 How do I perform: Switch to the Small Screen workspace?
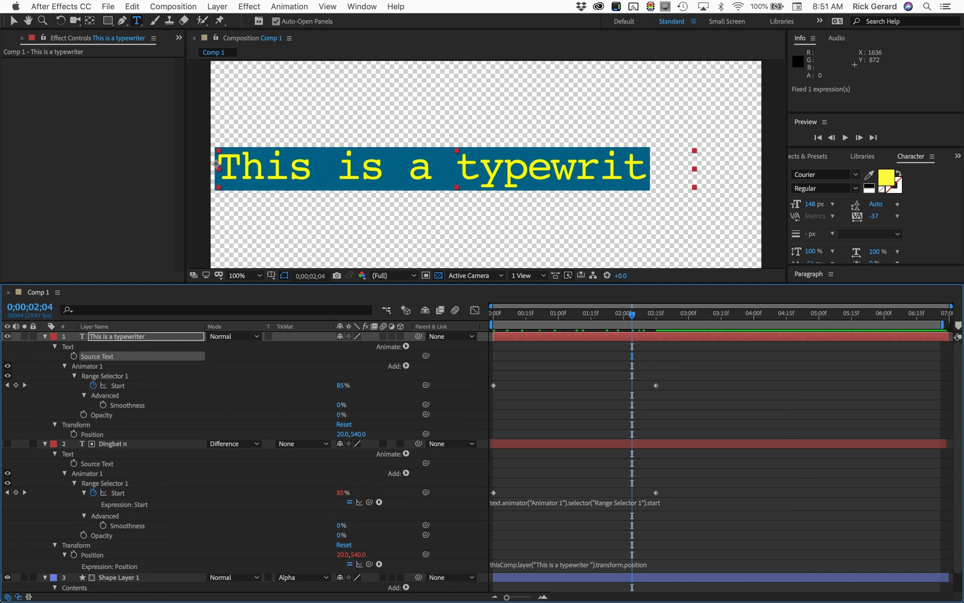726,21
